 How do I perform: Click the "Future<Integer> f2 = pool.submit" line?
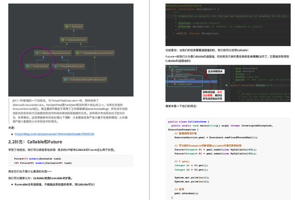pos(215,154)
